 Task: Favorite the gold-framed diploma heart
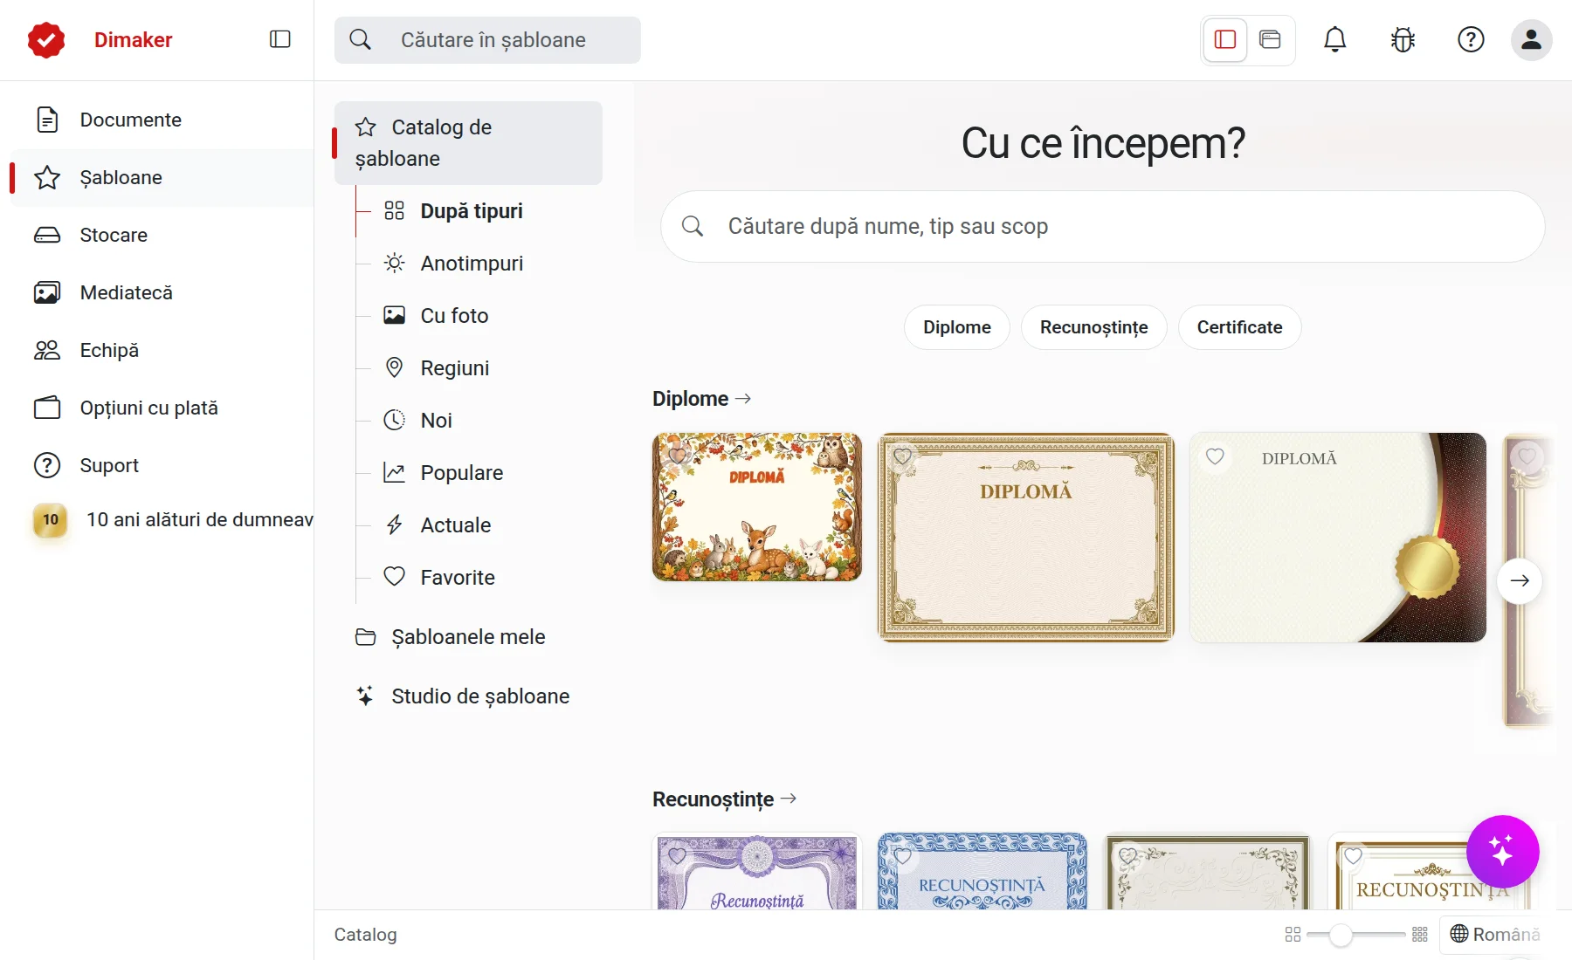[902, 456]
